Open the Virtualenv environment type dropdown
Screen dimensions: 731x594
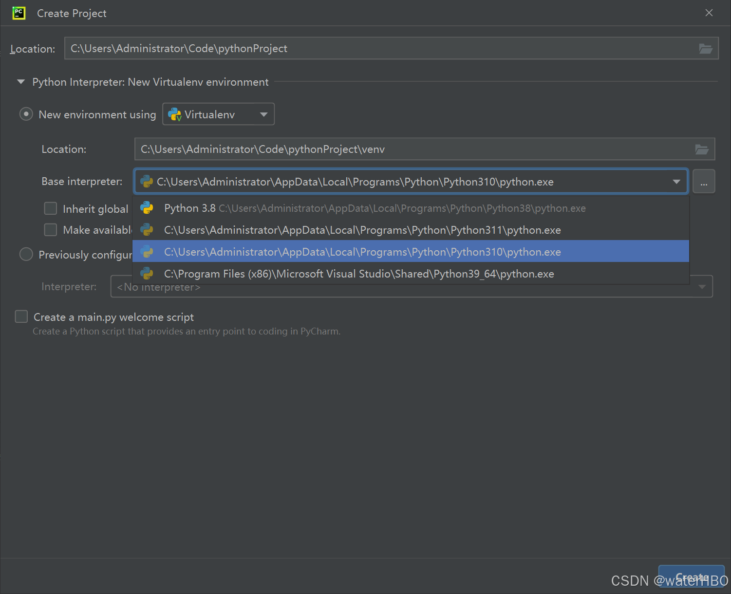click(219, 114)
